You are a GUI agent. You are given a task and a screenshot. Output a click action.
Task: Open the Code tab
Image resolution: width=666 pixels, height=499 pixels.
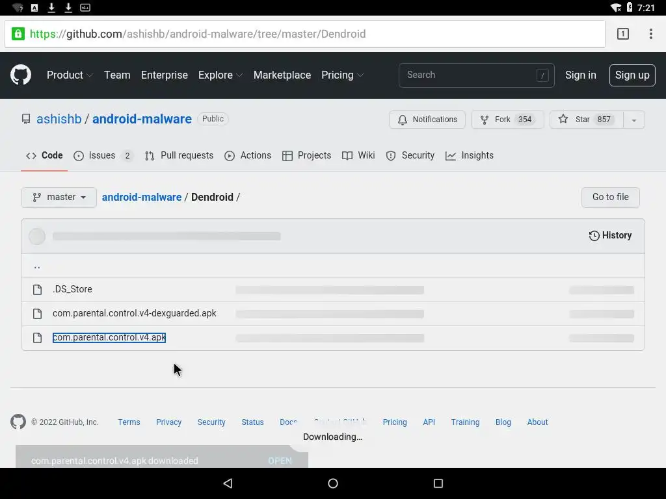click(x=44, y=155)
